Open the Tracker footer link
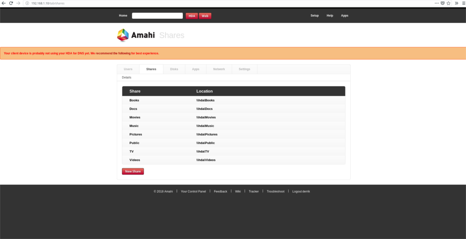 point(254,192)
